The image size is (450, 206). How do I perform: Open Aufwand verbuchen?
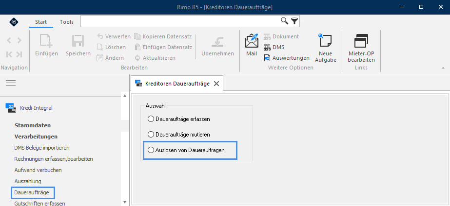38,170
